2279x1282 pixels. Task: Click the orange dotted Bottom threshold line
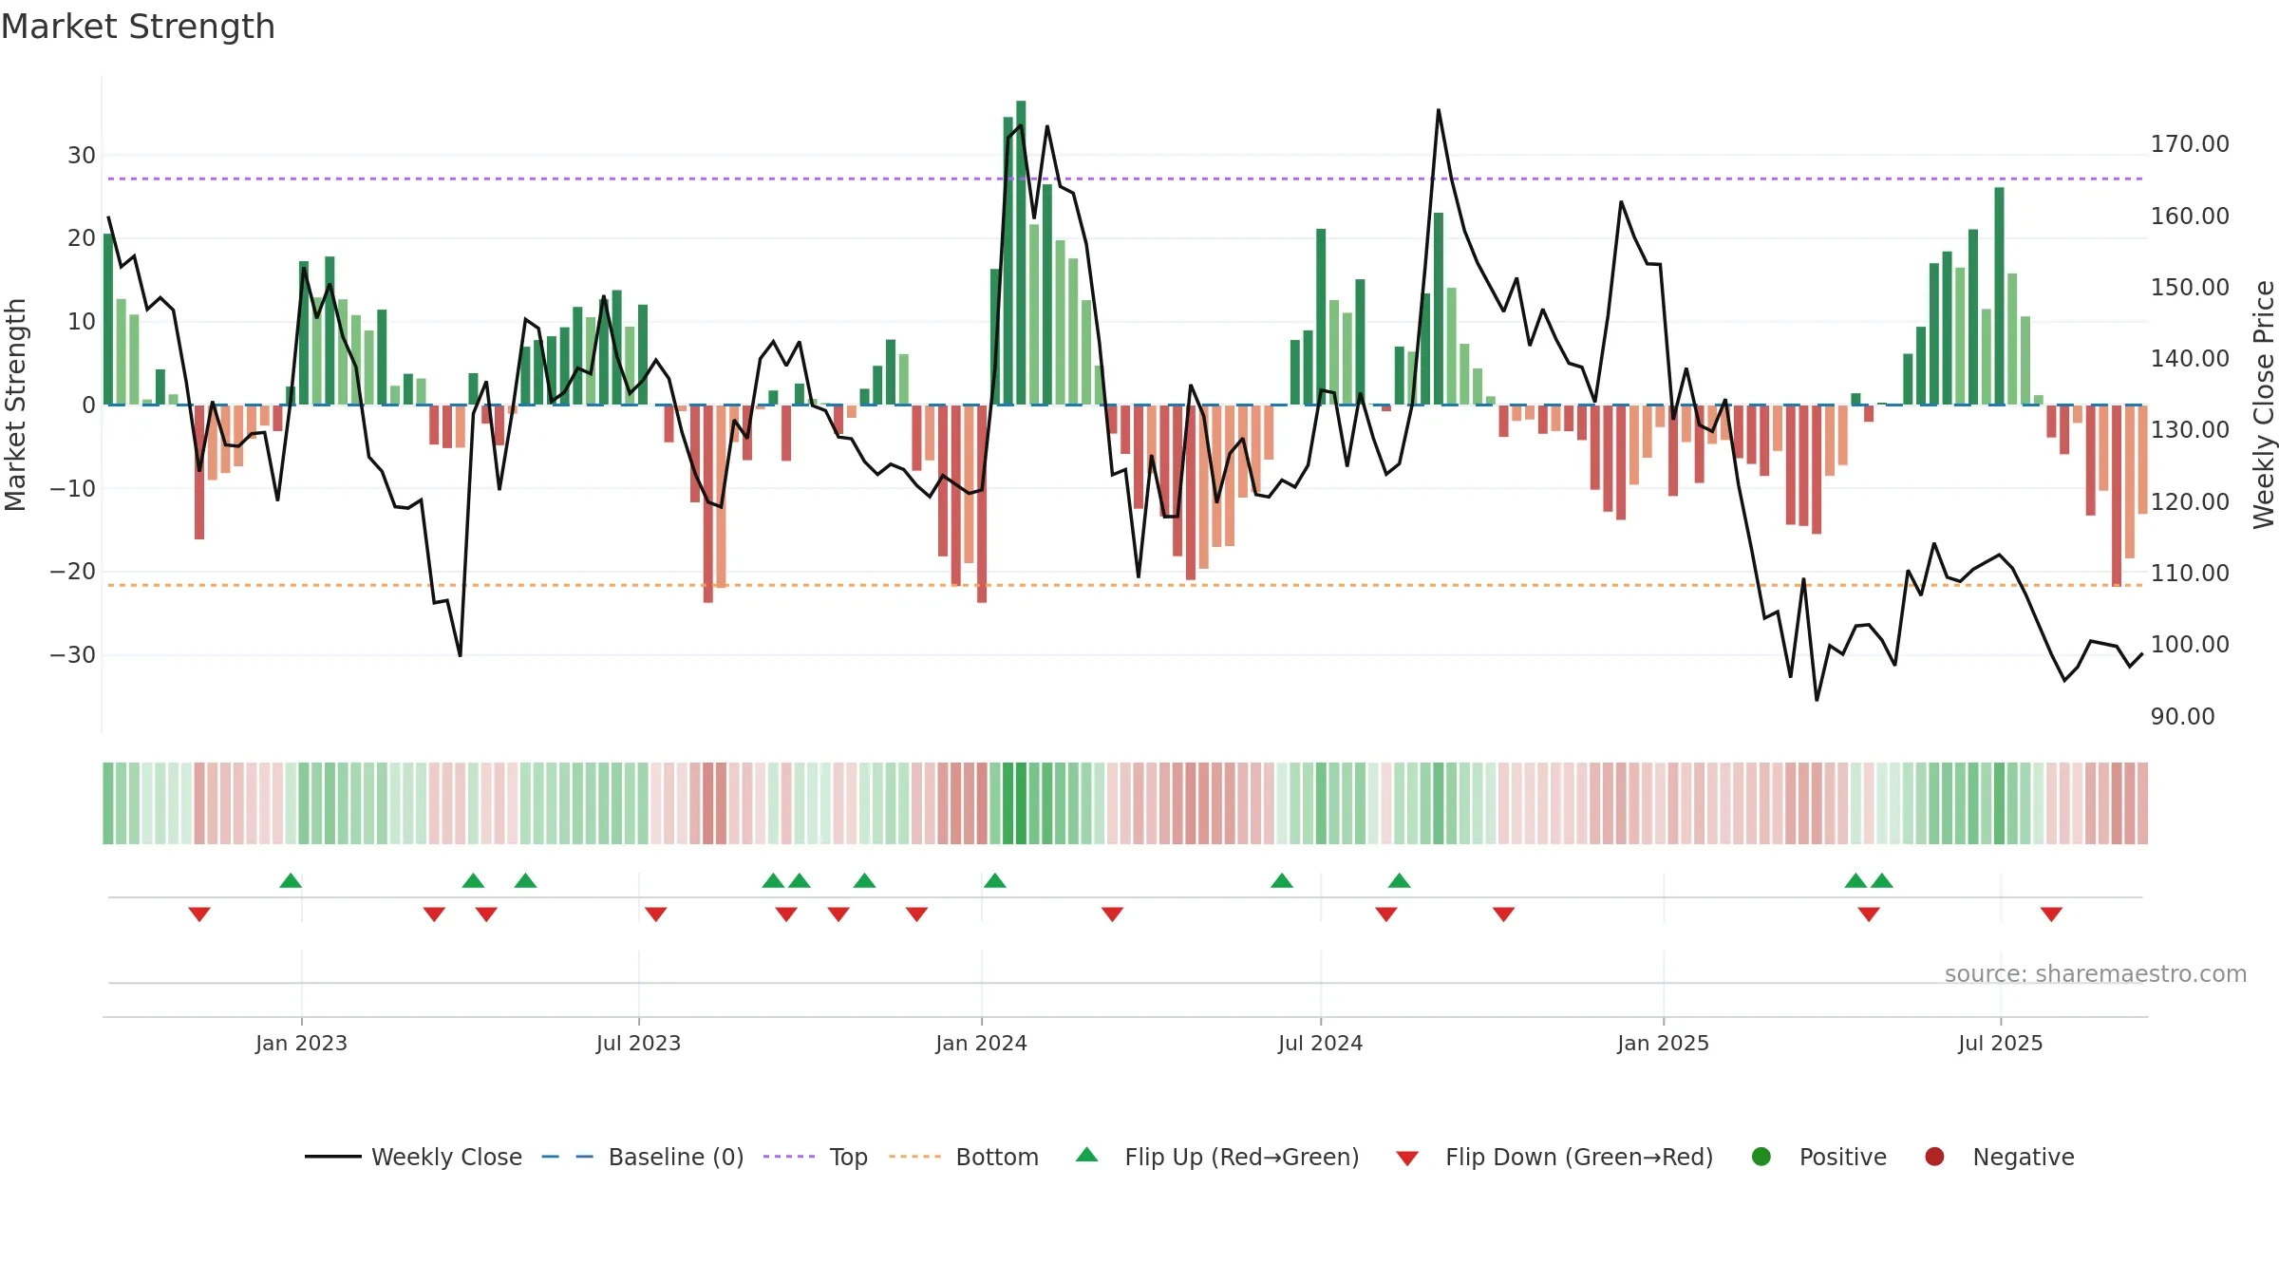1125,585
